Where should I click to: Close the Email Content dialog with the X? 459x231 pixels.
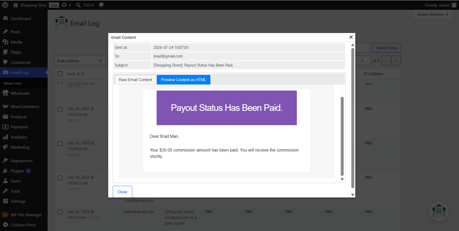tap(351, 37)
